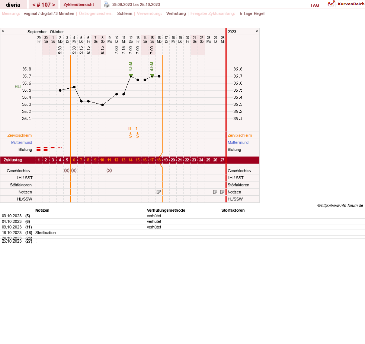Click the HiLi coverline label
This screenshot has height=344, width=365.
pyautogui.click(x=18, y=87)
